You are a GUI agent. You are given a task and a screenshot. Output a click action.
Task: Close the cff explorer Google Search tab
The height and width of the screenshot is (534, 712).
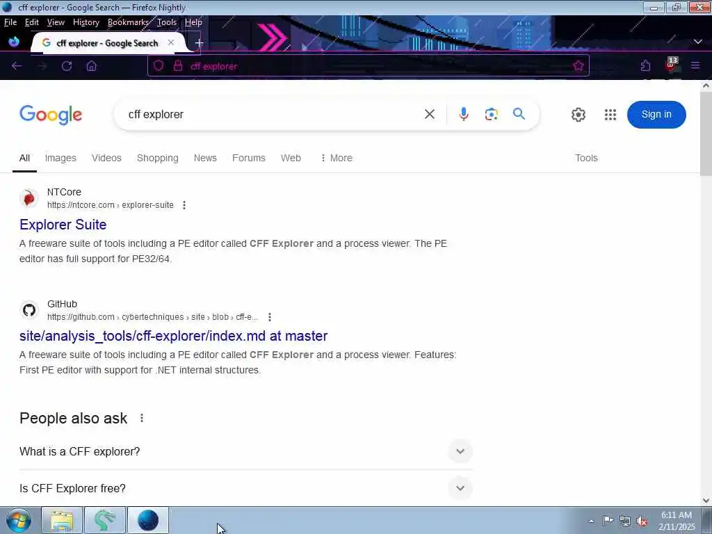[171, 42]
